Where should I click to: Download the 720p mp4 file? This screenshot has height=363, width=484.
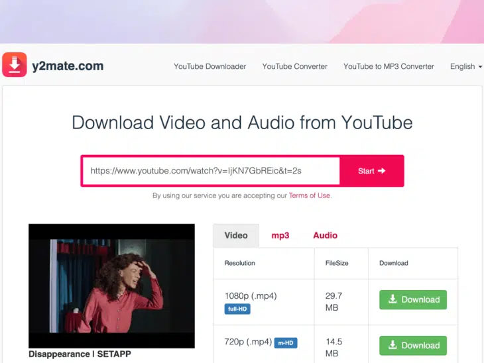coord(413,345)
